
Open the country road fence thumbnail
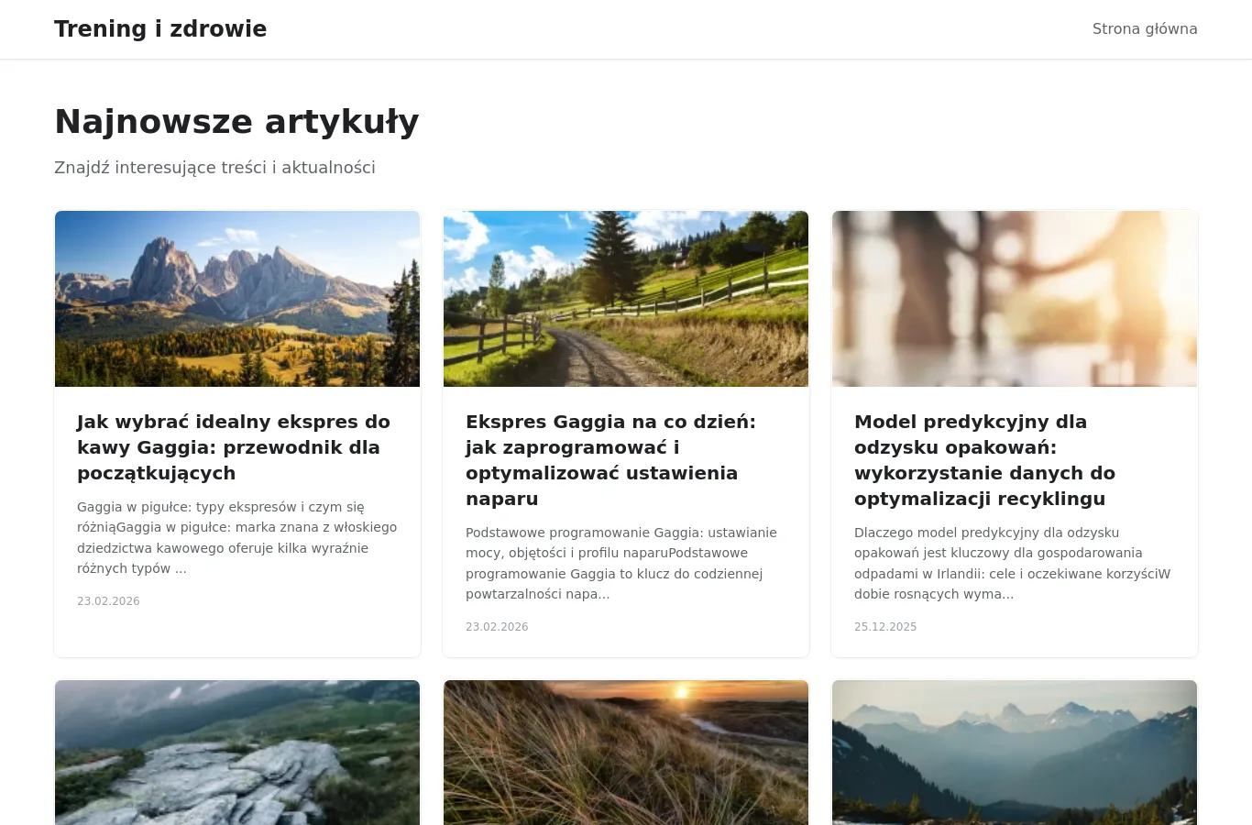coord(626,299)
